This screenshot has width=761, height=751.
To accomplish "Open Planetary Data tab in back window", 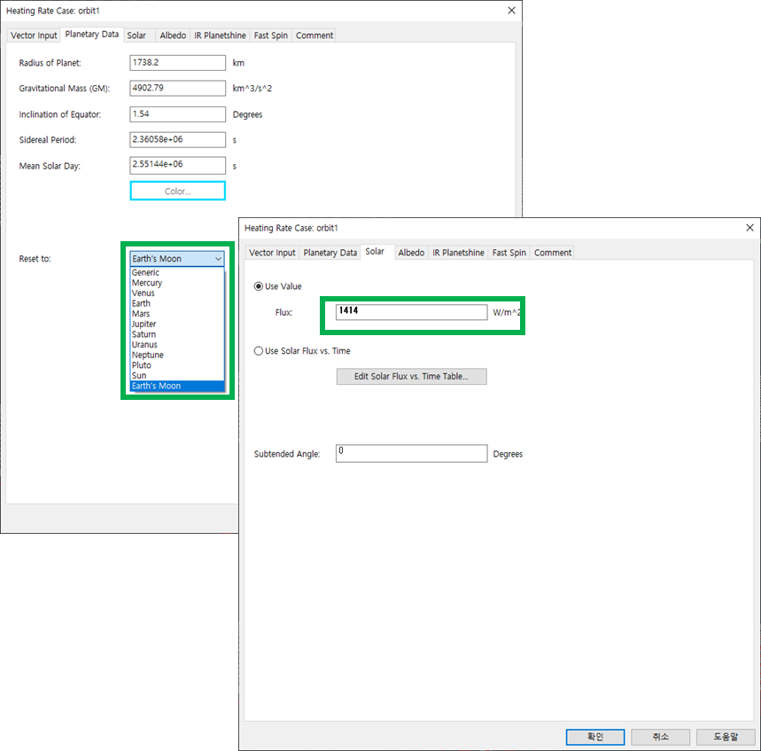I will coord(92,35).
